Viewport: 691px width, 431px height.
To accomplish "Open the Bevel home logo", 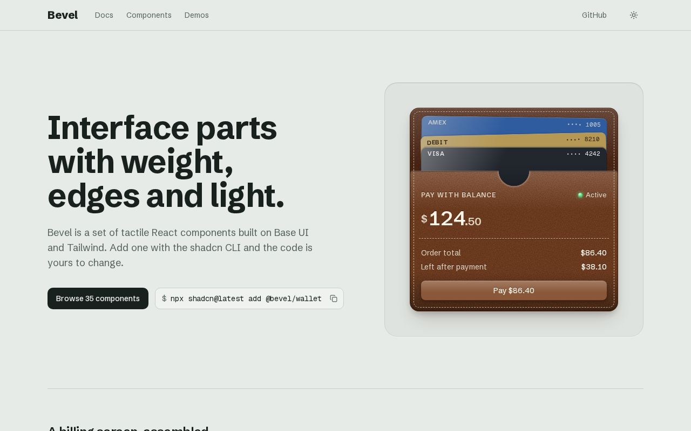I will point(63,15).
